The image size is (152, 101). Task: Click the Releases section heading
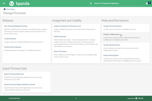click(x=8, y=21)
